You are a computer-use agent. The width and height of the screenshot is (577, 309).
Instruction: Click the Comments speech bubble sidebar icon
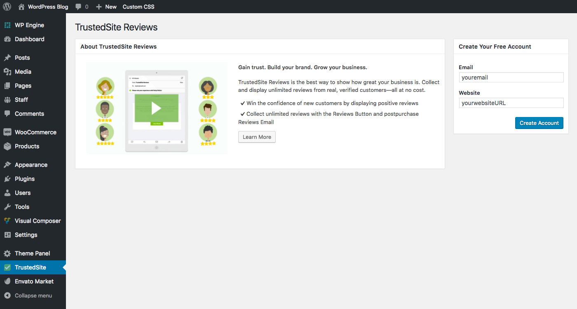pos(7,114)
